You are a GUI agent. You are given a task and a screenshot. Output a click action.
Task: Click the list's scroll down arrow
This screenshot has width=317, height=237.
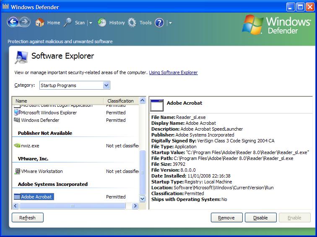click(x=143, y=198)
